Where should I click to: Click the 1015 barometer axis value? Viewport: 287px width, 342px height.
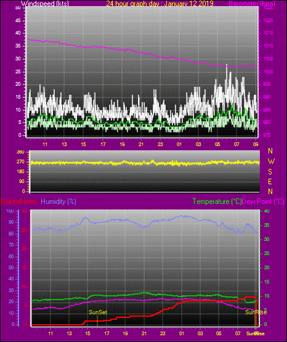(269, 33)
